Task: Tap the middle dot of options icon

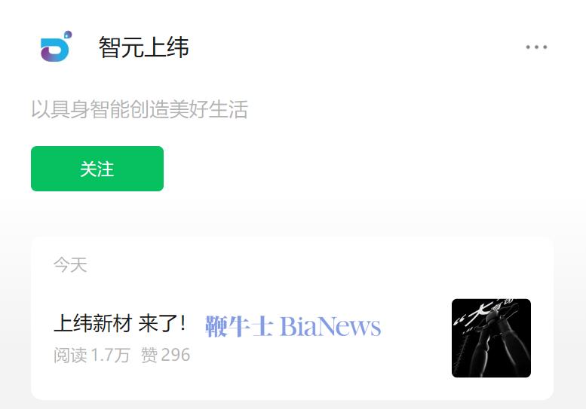Action: [x=536, y=47]
